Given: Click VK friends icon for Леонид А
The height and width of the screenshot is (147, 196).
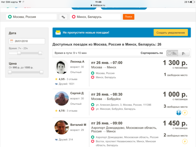Looking at the screenshot, I should point(56,84).
